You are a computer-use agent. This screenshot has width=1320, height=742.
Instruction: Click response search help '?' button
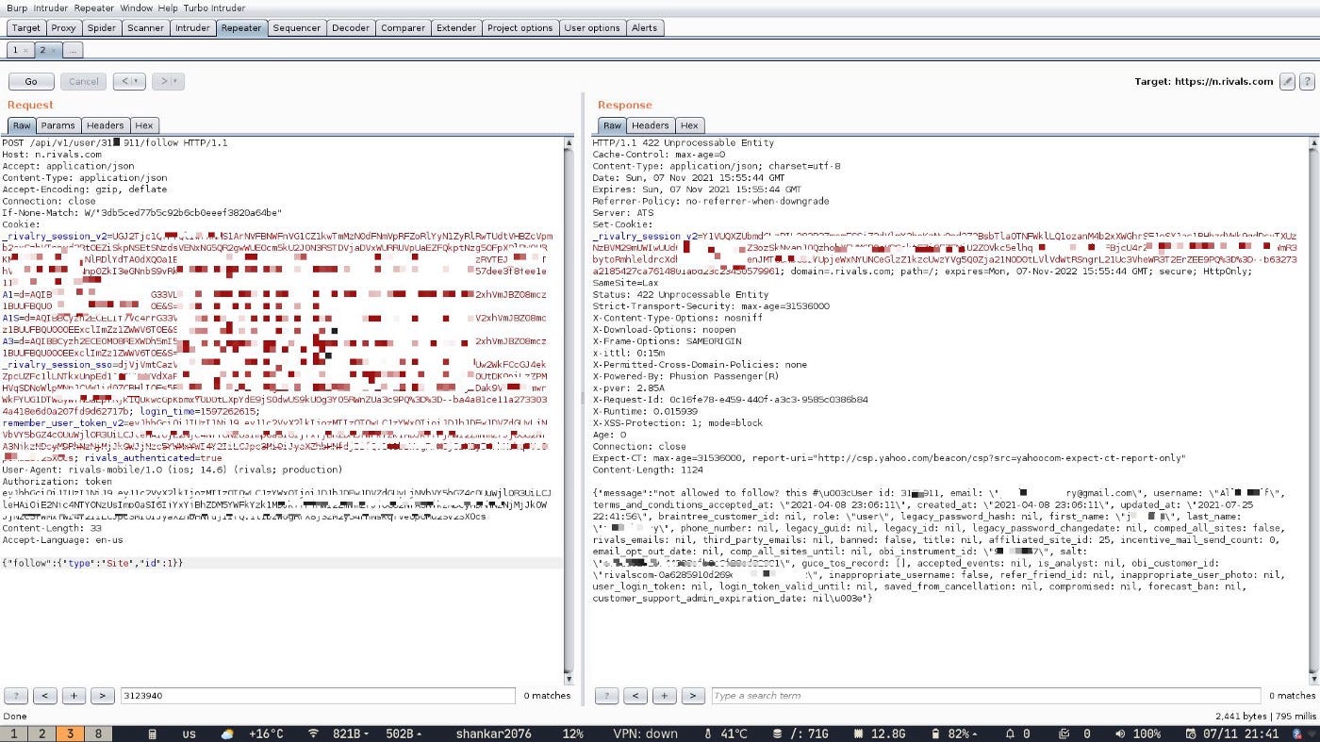tap(606, 696)
